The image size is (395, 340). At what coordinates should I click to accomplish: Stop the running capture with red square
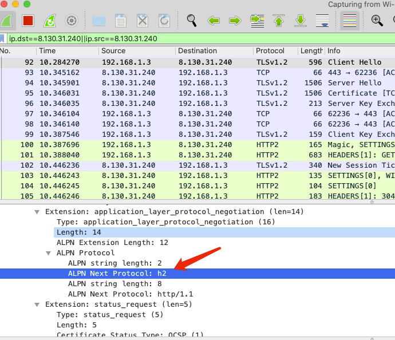click(27, 21)
